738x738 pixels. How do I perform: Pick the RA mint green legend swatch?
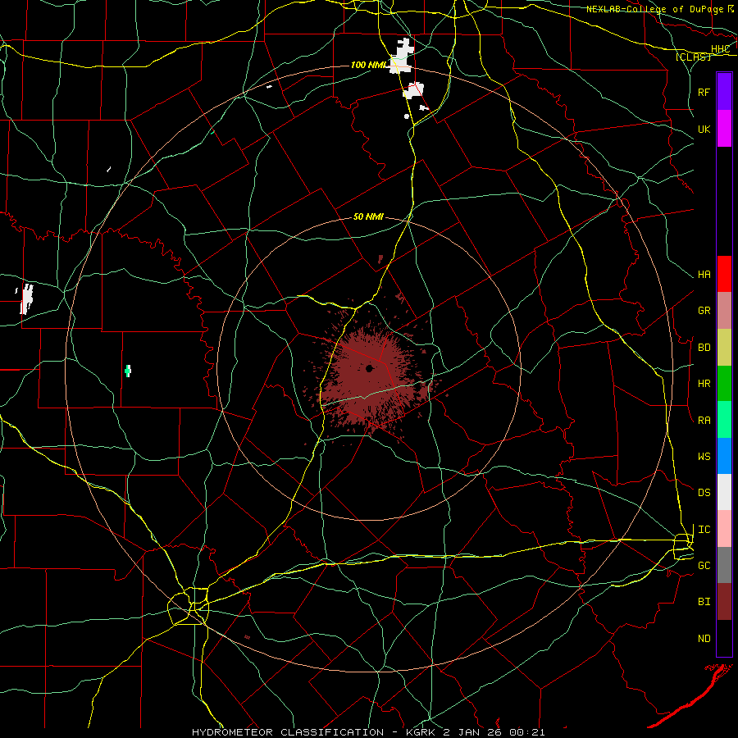[724, 420]
